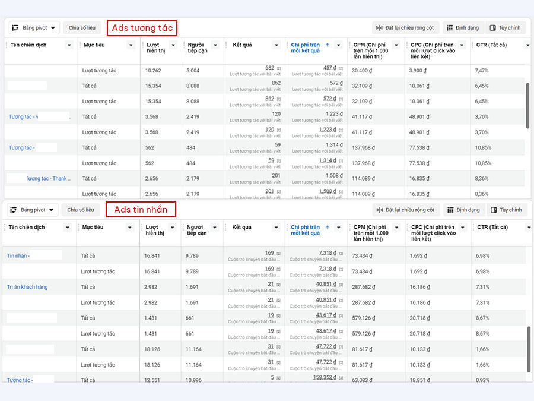The width and height of the screenshot is (534, 401).
Task: Open Bảng pivot dropdown above Ads tương tác table
Action: [34, 28]
